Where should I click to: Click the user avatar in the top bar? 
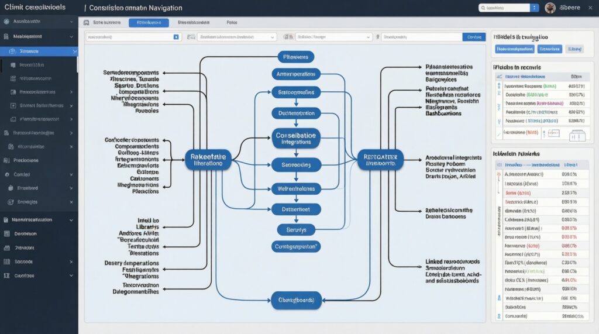(550, 8)
